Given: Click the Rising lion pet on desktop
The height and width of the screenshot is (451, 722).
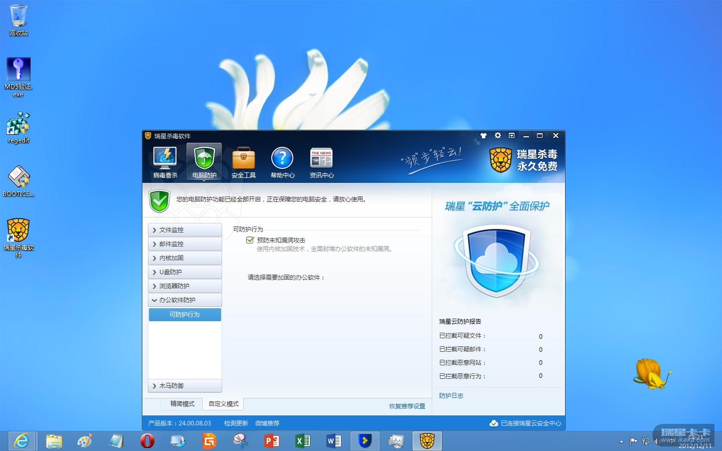Looking at the screenshot, I should click(652, 373).
